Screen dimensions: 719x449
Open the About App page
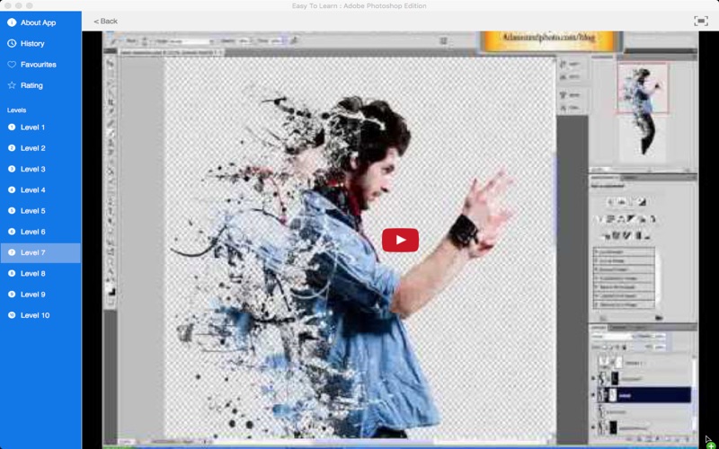(38, 22)
